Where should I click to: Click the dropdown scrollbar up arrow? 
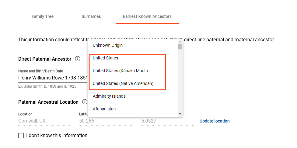180,42
